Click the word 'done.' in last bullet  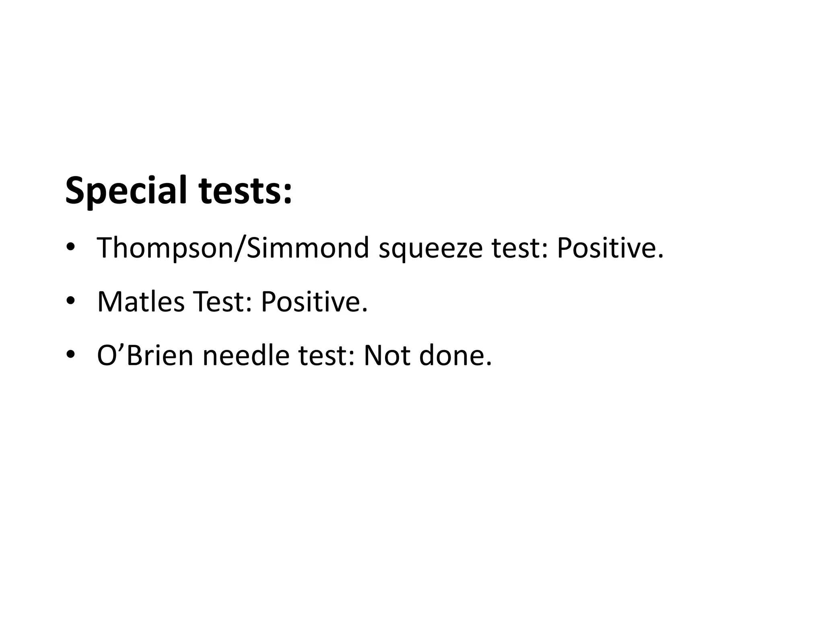(455, 355)
